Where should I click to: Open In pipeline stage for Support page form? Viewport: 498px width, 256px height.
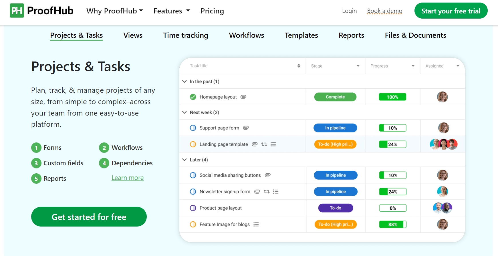[x=335, y=128]
